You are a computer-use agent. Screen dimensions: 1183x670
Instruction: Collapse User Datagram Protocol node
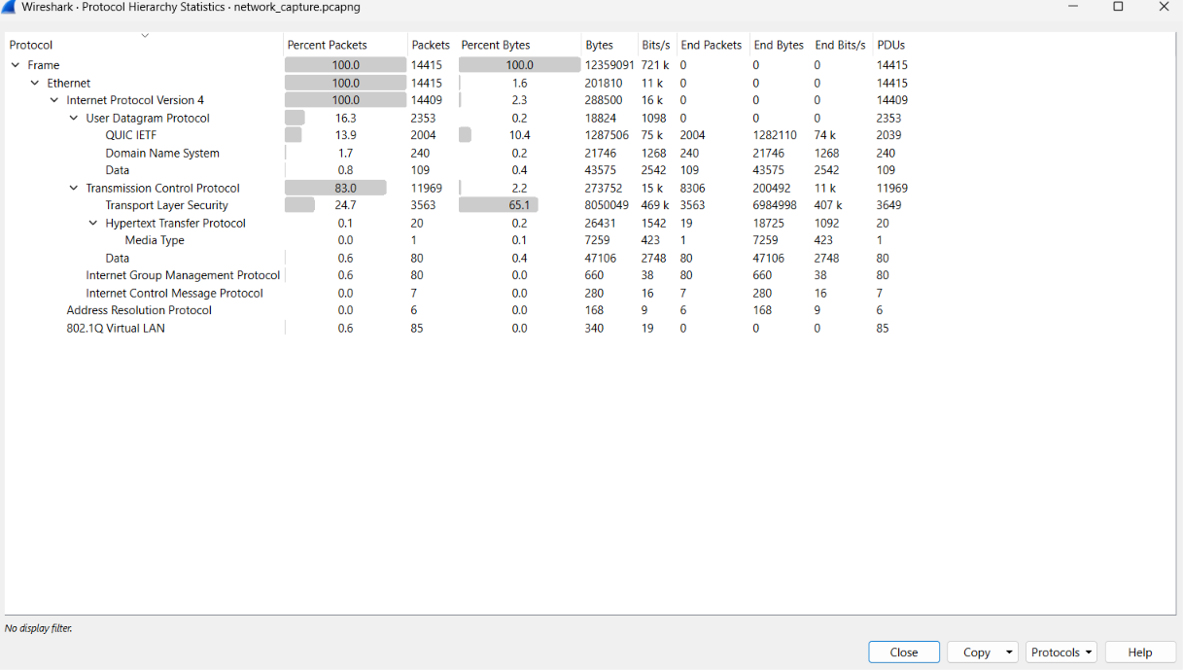(74, 118)
